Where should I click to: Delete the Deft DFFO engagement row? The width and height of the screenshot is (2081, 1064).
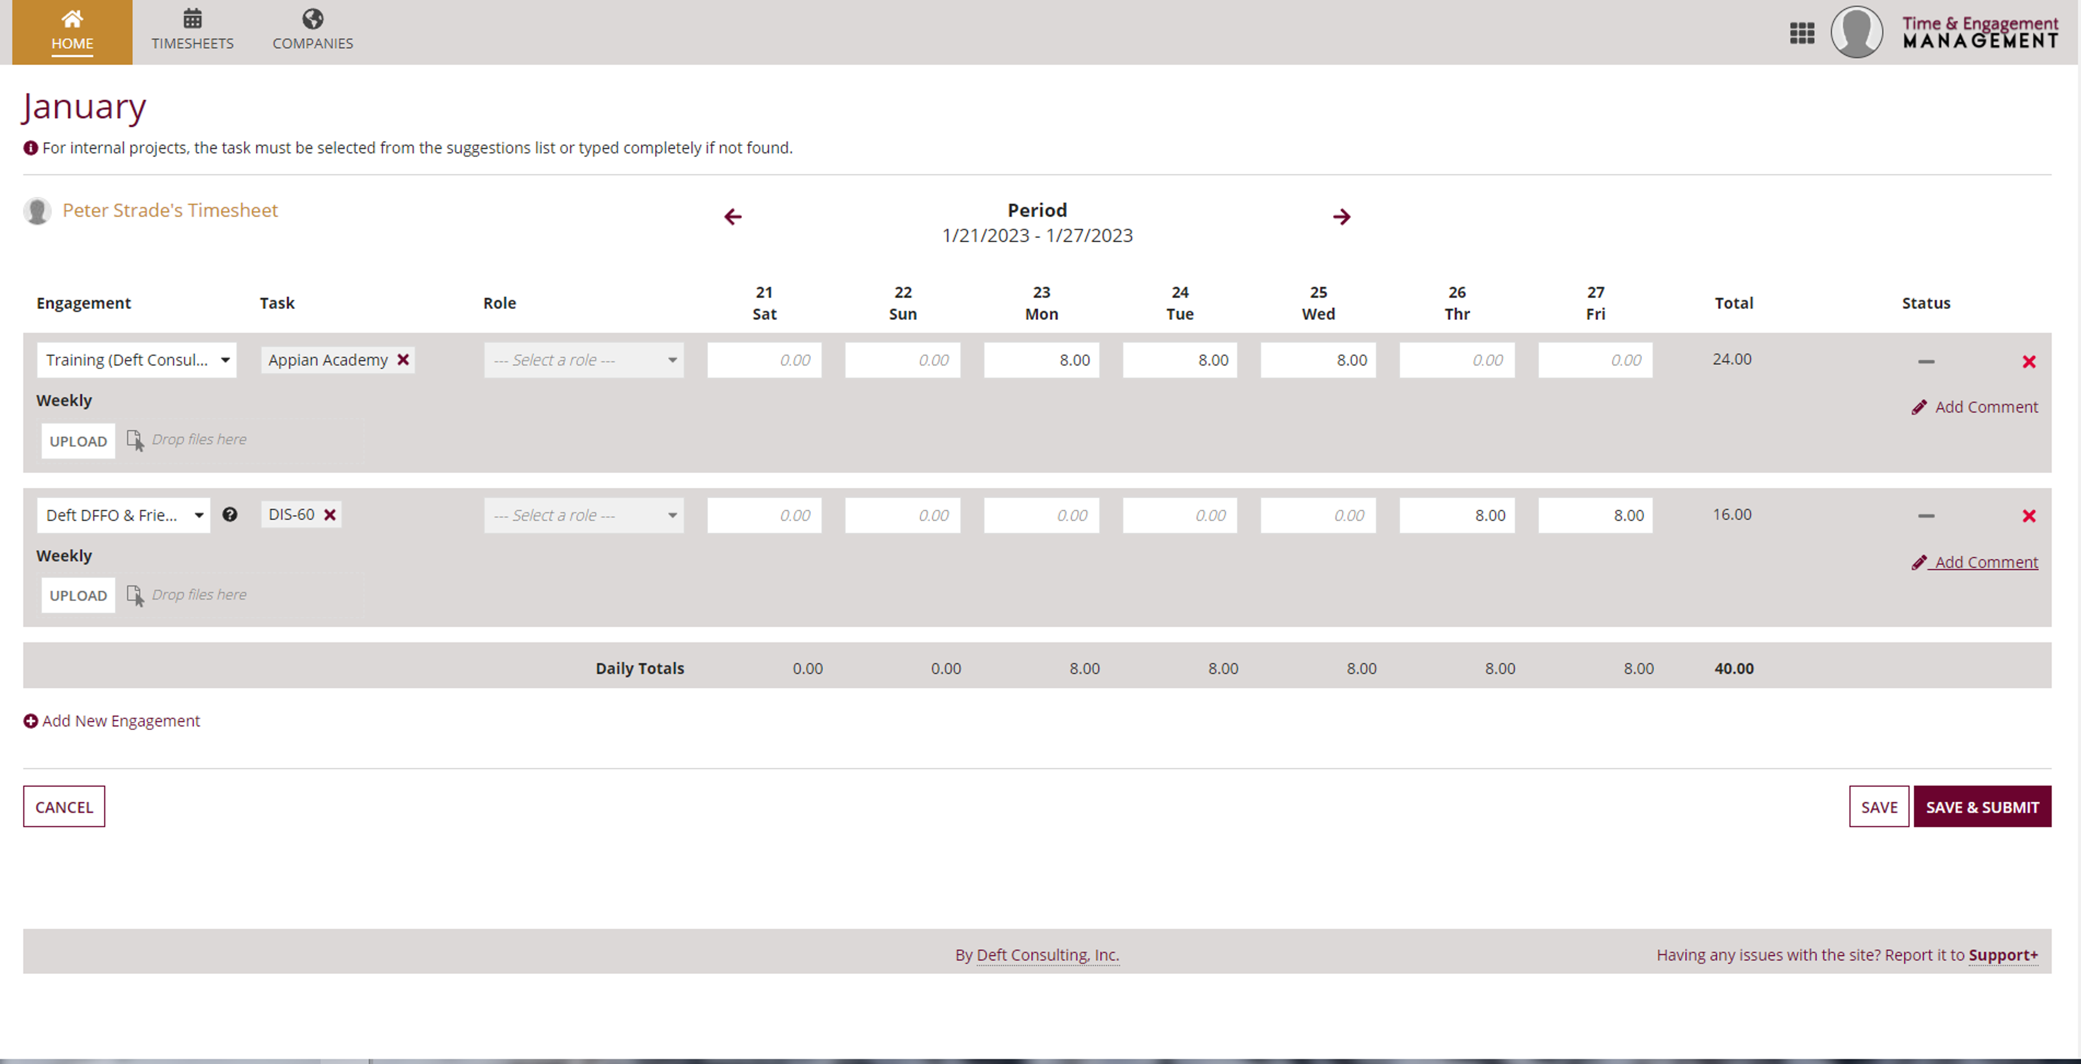click(2028, 515)
